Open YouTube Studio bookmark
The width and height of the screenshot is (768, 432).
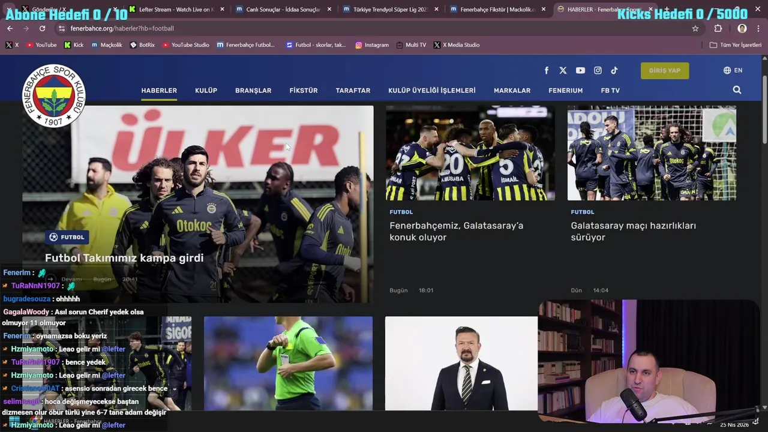(186, 45)
